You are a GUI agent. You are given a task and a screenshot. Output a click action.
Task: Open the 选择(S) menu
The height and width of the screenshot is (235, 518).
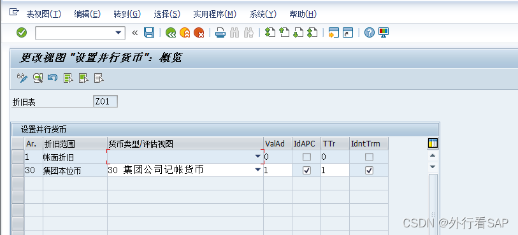click(x=167, y=14)
